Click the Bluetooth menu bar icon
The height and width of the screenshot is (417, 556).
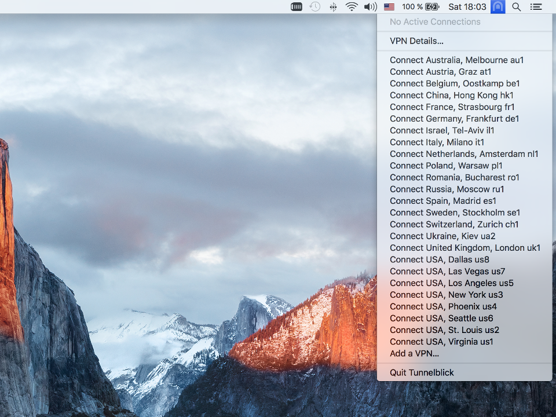(333, 7)
